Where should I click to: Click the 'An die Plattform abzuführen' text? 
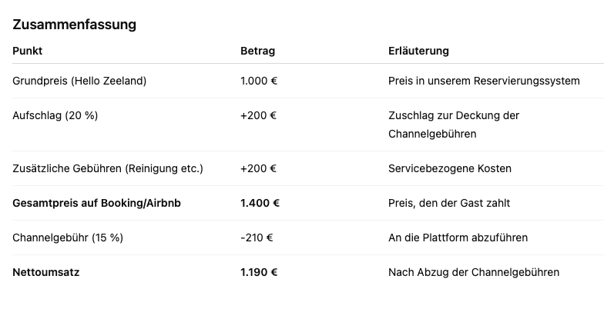458,238
